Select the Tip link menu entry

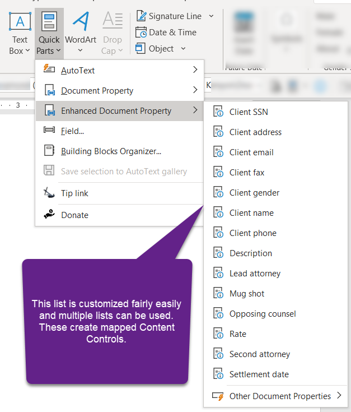120,193
